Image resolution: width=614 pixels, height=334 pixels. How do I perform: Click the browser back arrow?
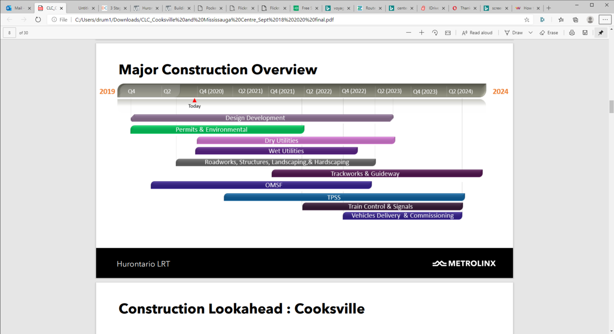coord(10,20)
